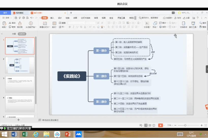Toggle bold text formatting

(x=69, y=27)
